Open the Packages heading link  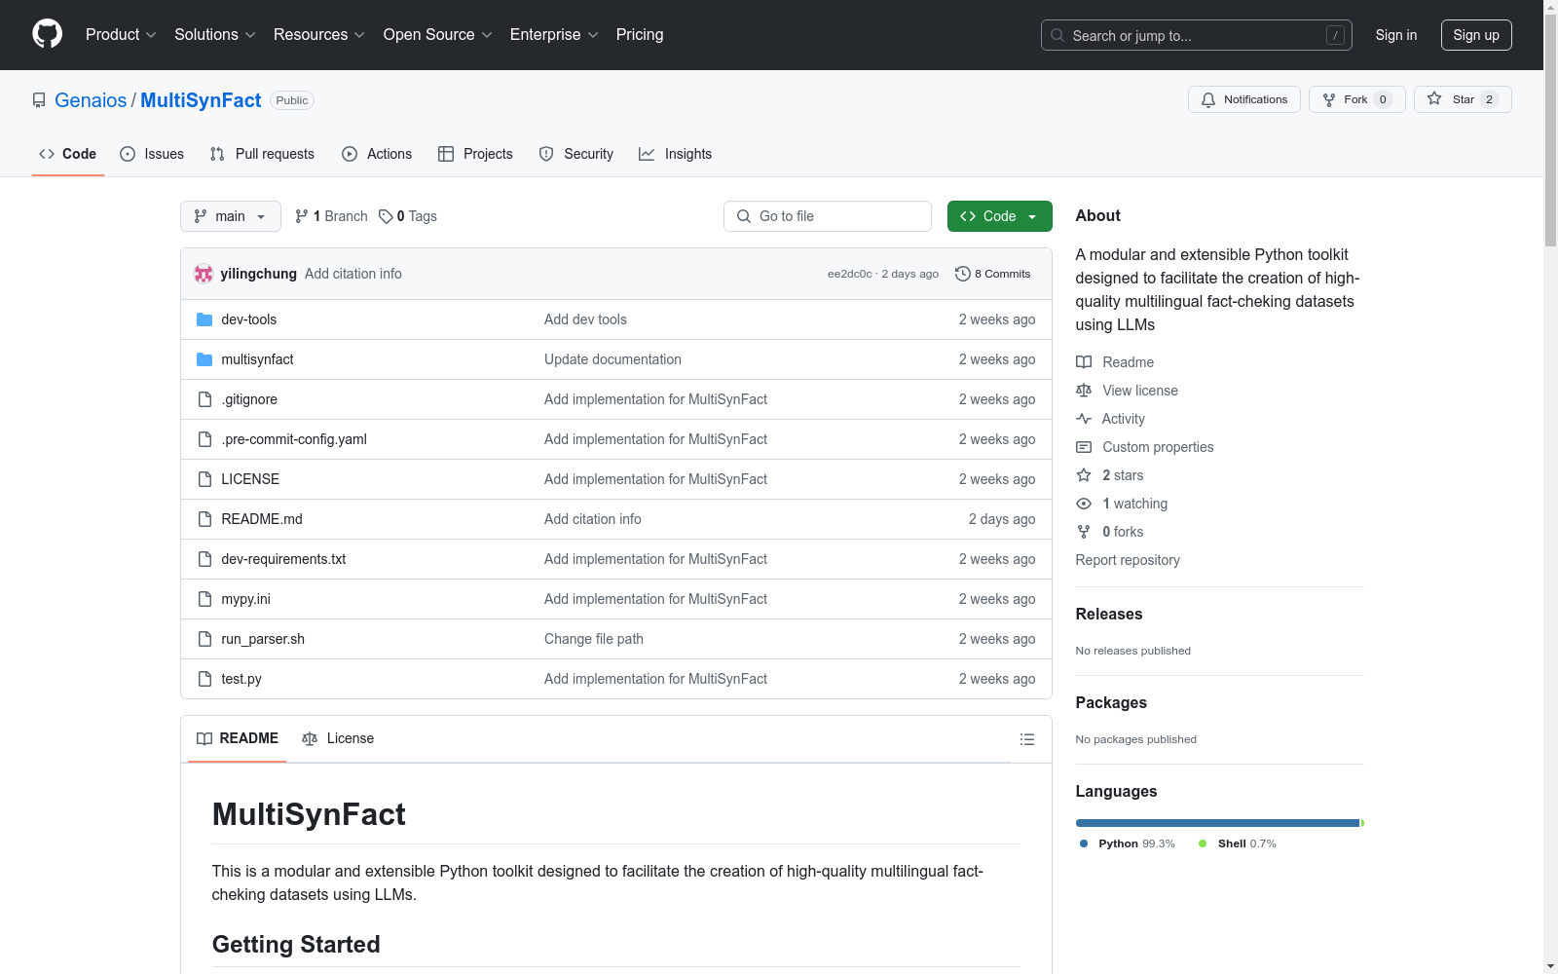tap(1111, 703)
